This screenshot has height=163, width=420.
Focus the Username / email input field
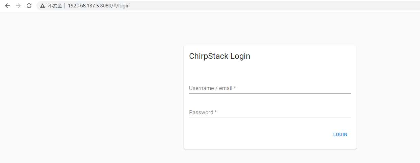point(270,88)
